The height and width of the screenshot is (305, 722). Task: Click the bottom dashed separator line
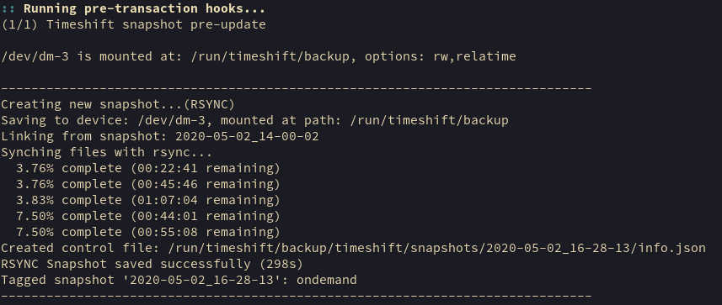[x=296, y=297]
